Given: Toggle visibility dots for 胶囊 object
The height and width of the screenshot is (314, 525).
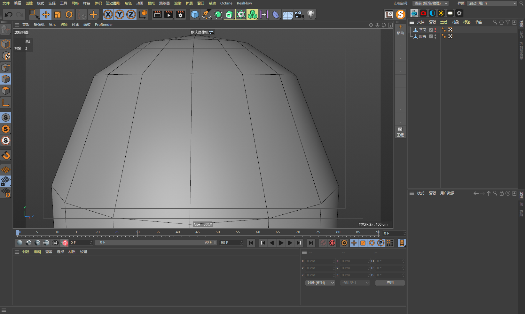Looking at the screenshot, I should coord(435,36).
